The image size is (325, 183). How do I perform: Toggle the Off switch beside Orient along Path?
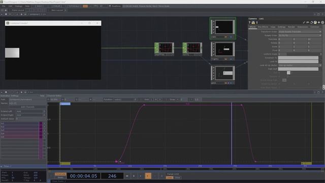284,80
